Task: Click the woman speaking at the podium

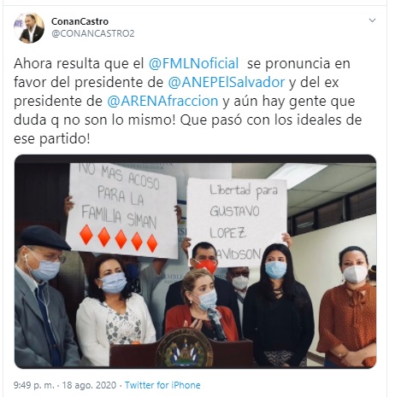Action: point(202,305)
